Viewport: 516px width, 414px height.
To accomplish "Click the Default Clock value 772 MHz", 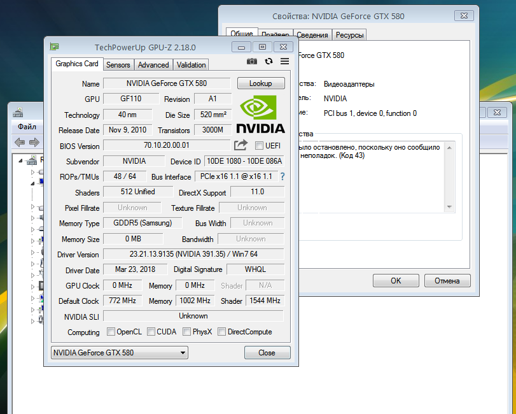I will tap(122, 301).
